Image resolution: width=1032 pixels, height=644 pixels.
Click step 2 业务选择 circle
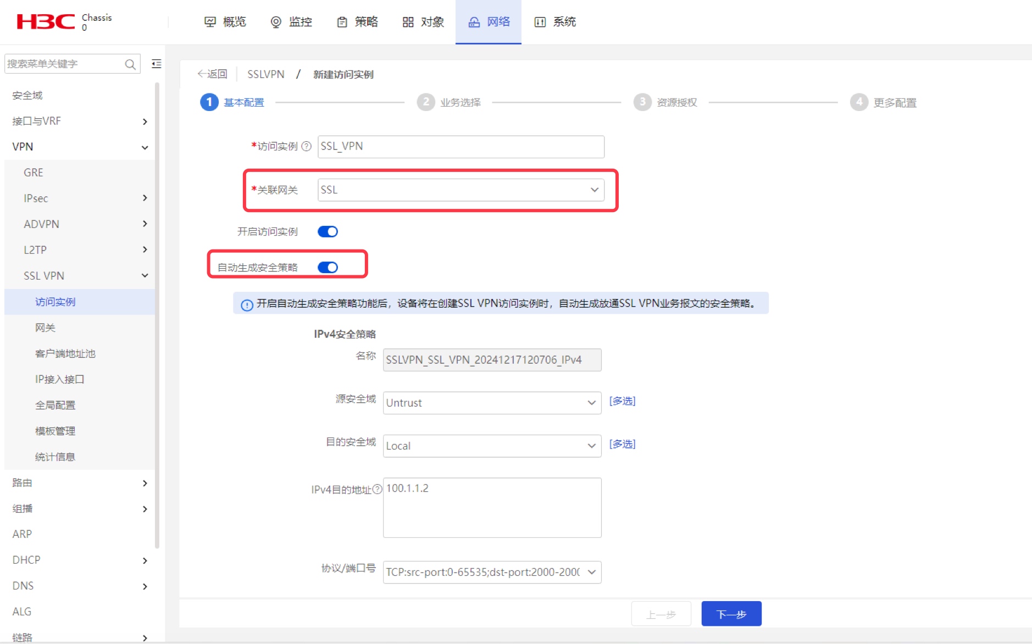coord(426,102)
